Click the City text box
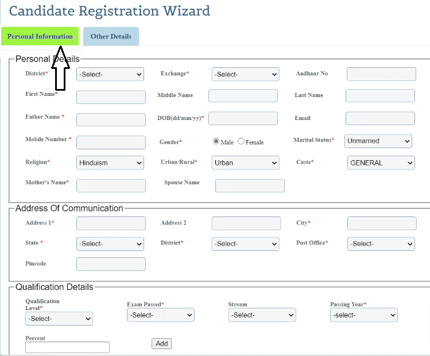The image size is (430, 356). click(382, 223)
